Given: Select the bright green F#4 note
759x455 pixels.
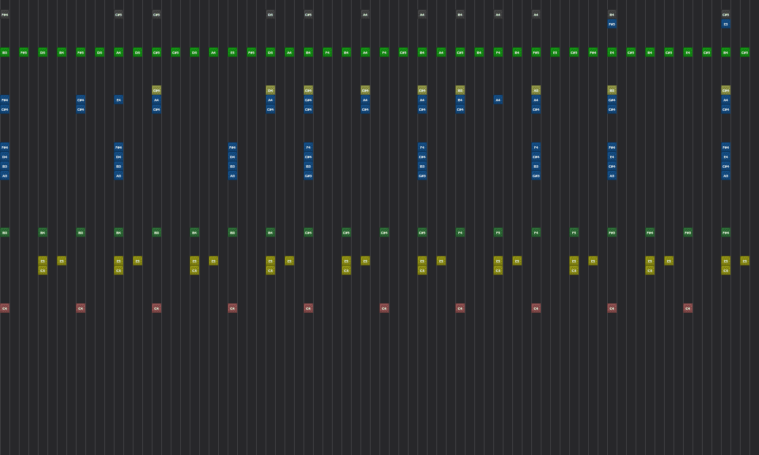Looking at the screenshot, I should point(593,52).
